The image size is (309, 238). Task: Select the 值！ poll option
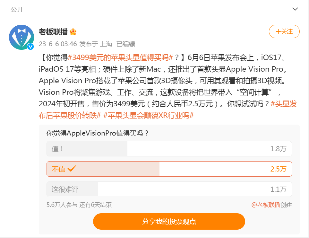169,149
